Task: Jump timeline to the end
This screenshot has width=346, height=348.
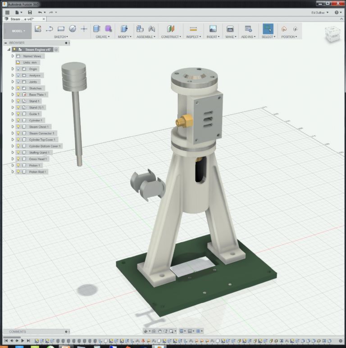Action: [x=28, y=341]
